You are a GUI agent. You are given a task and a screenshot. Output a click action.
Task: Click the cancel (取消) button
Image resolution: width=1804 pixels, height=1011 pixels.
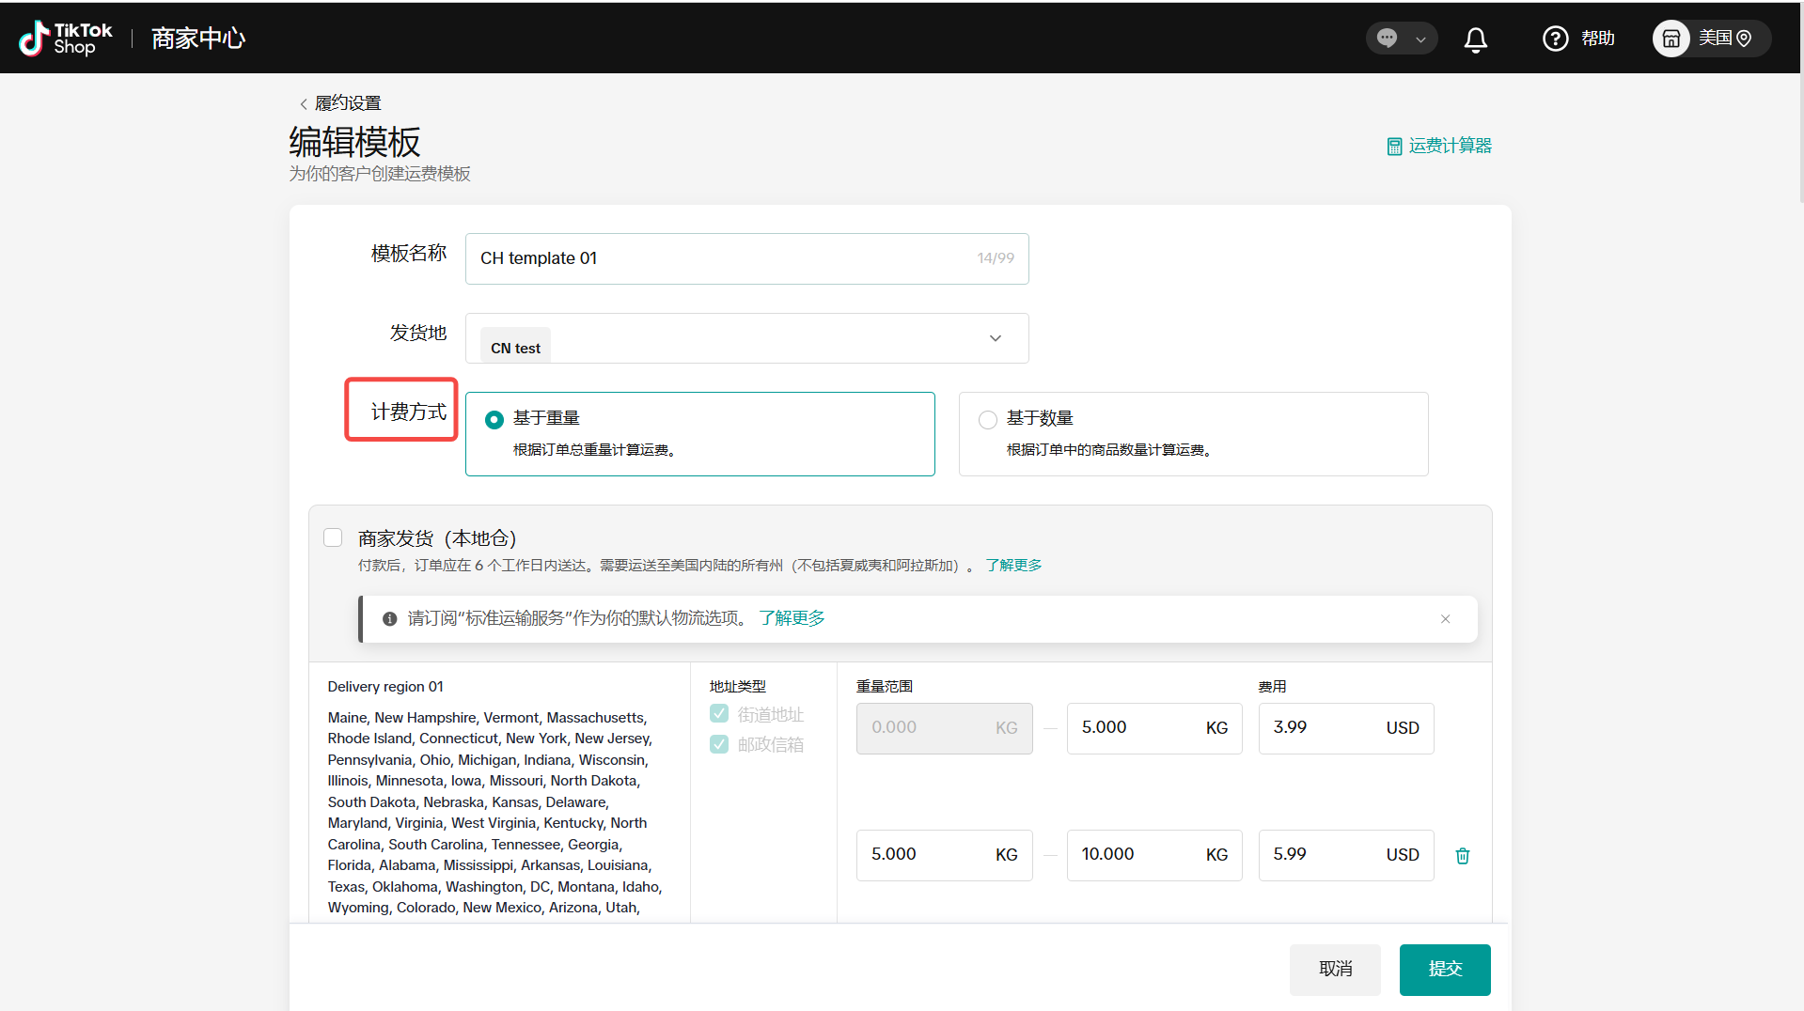coord(1334,969)
